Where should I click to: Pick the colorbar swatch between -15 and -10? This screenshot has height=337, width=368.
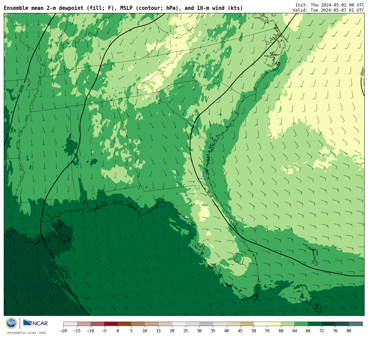[x=84, y=324]
